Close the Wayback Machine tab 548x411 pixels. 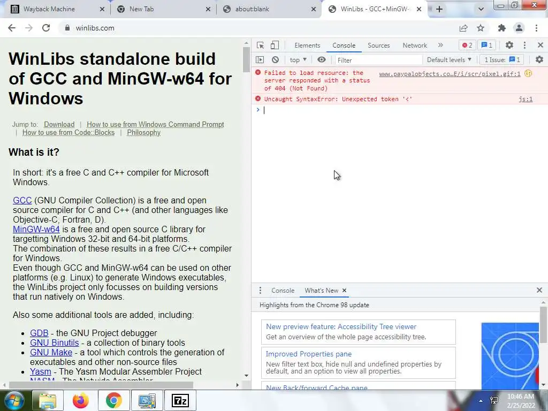102,9
